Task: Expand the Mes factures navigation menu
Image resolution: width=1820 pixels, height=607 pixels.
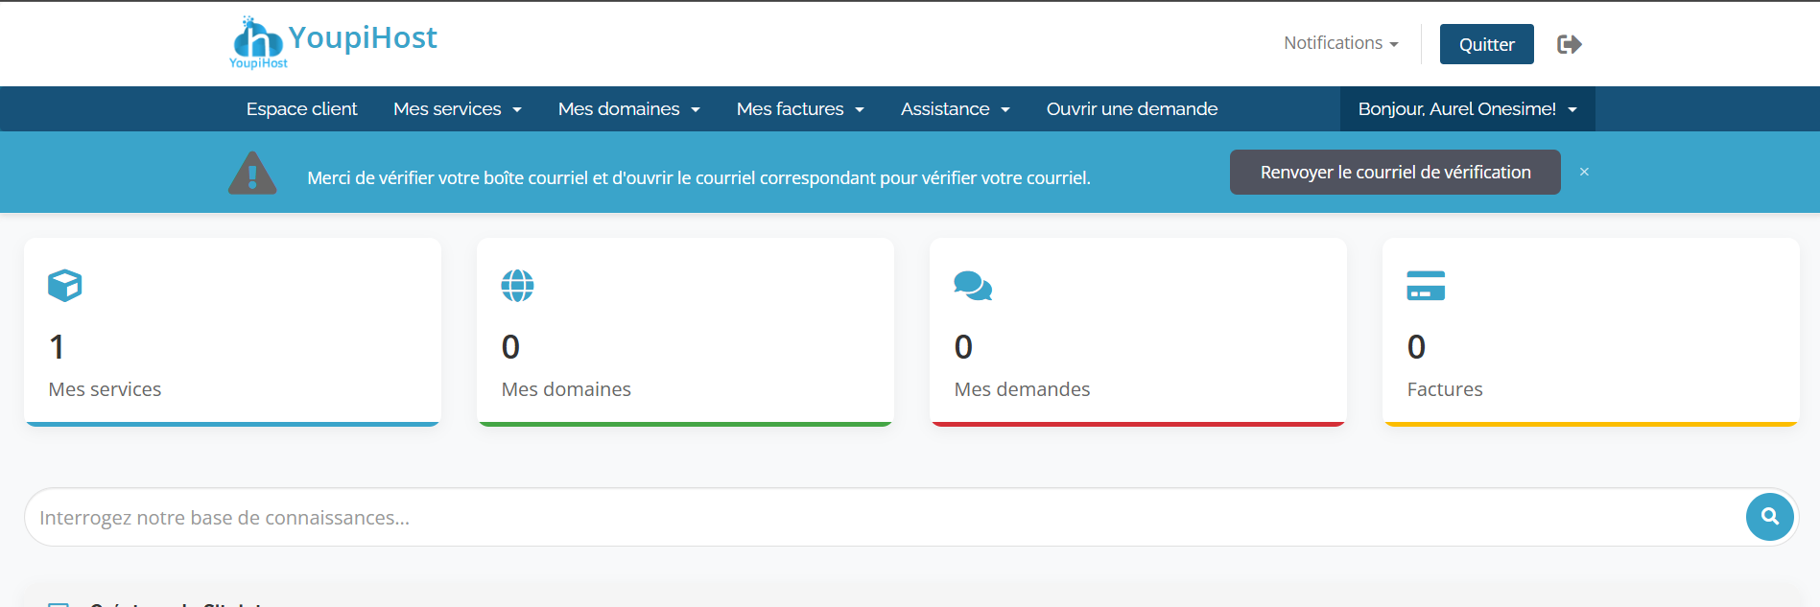Action: 799,109
